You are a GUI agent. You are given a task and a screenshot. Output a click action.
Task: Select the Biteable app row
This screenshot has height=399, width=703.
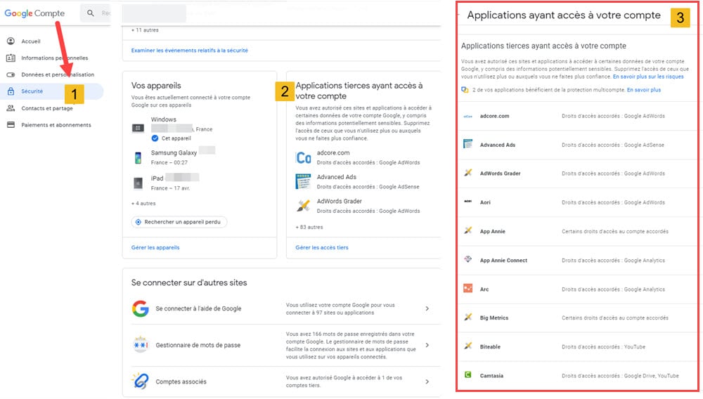(x=577, y=346)
